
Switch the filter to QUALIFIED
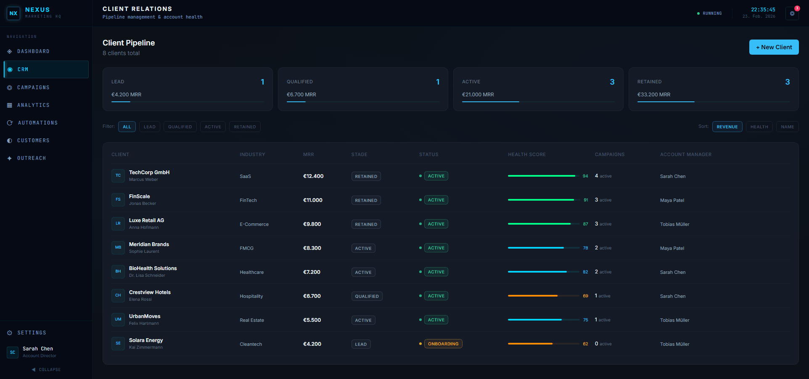180,127
